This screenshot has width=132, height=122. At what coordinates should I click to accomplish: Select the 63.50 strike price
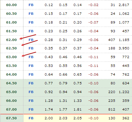coord(11,66)
